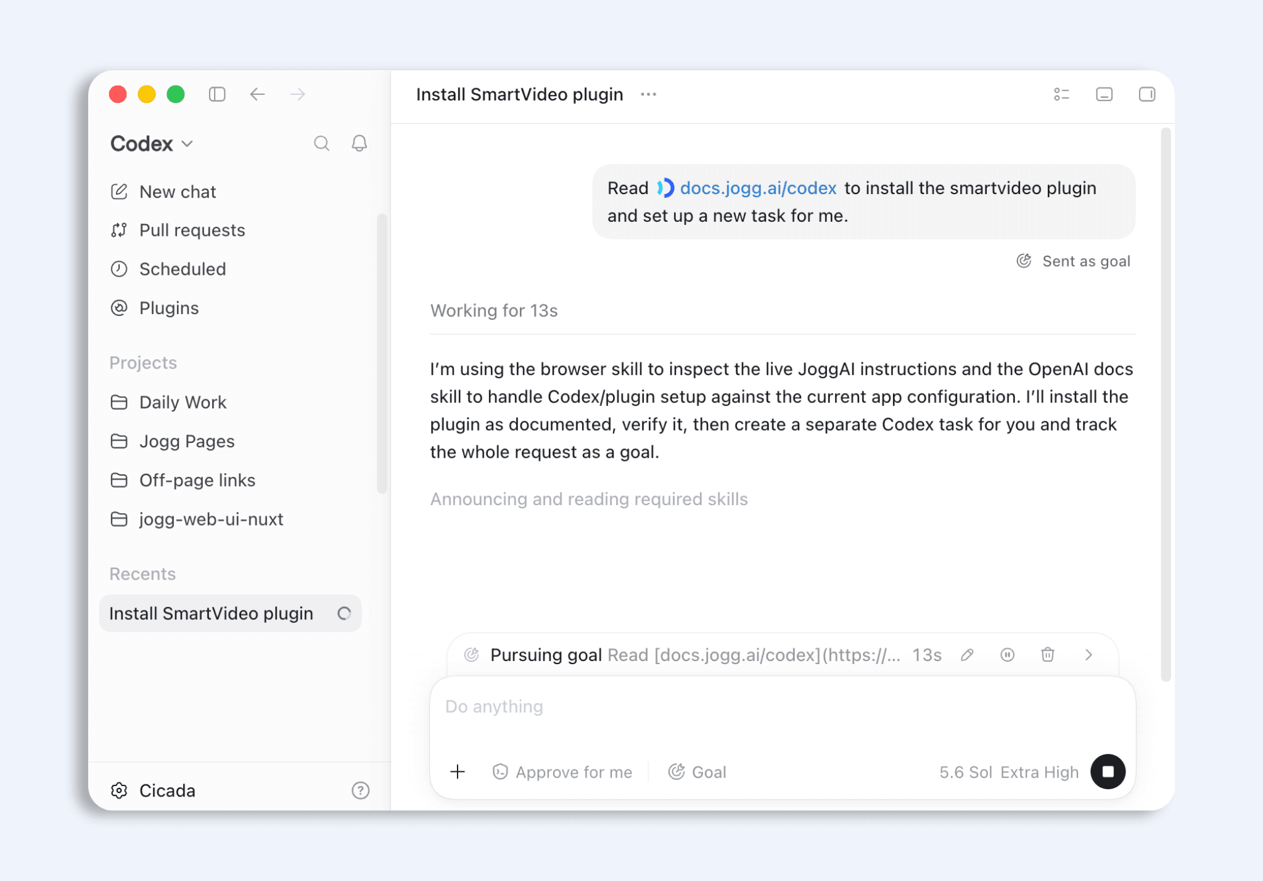Open Cicada settings at sidebar bottom
1263x881 pixels.
(x=153, y=790)
